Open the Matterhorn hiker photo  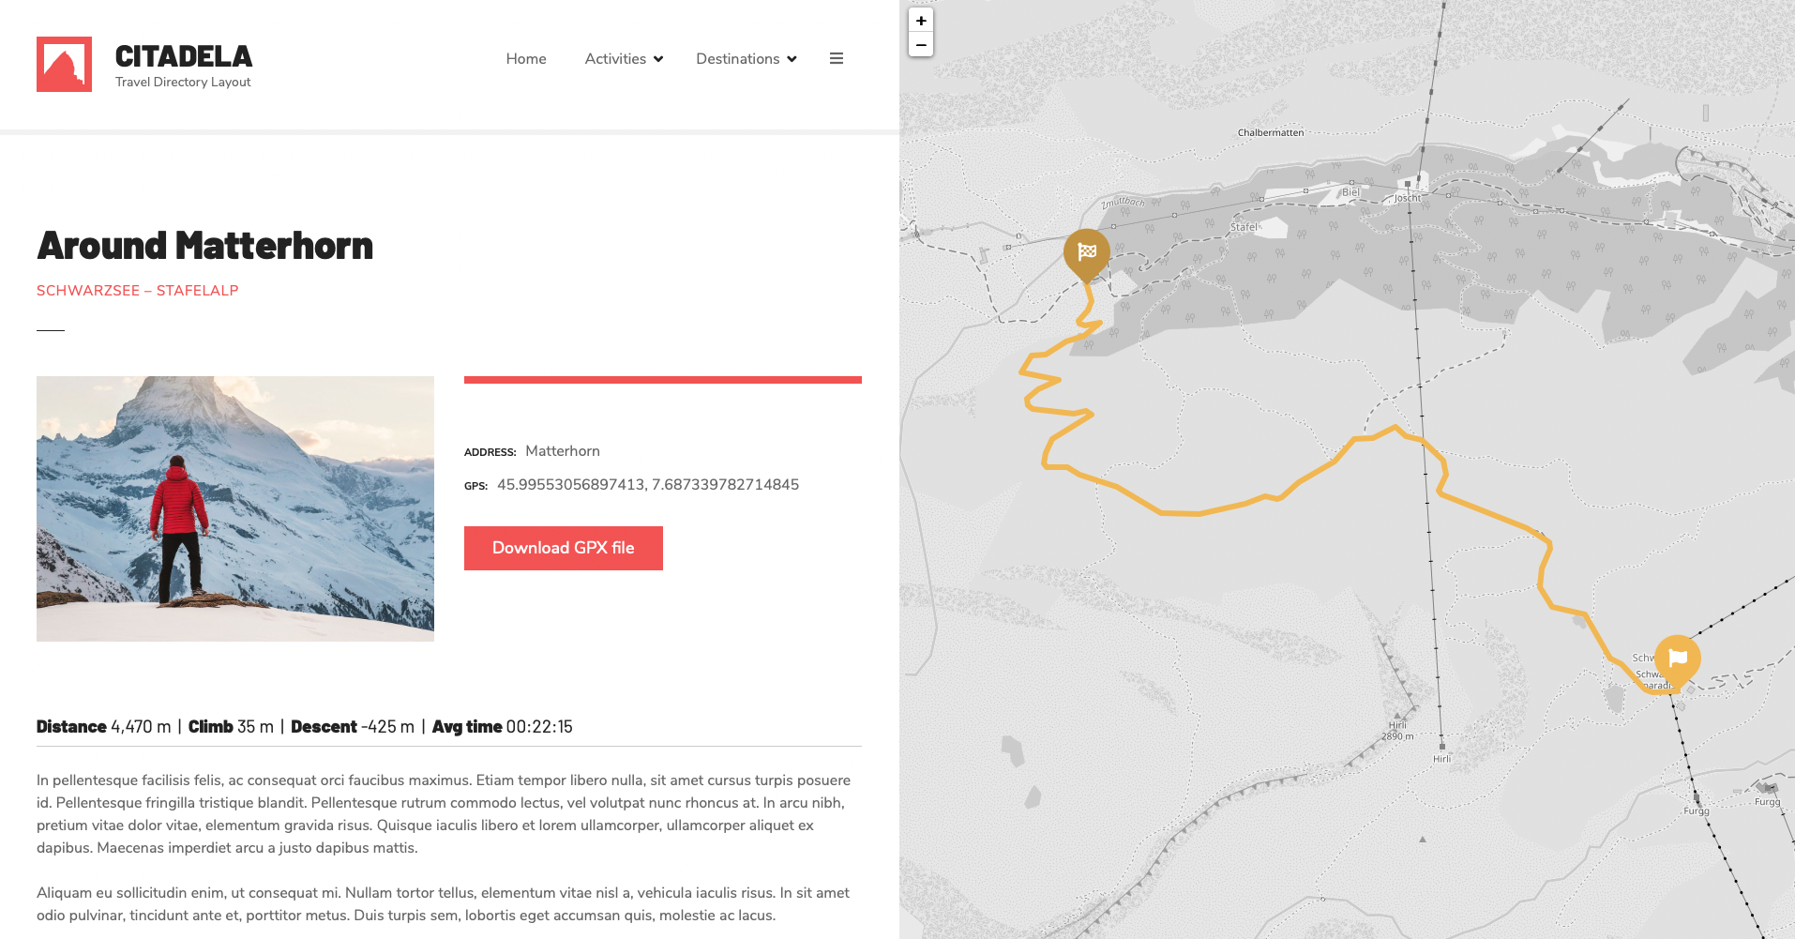click(x=234, y=508)
